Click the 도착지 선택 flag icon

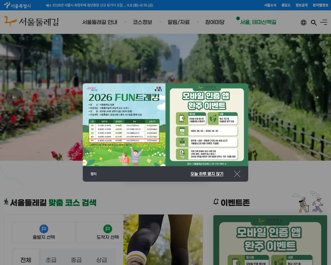point(108,229)
